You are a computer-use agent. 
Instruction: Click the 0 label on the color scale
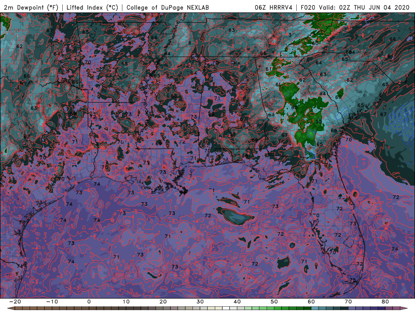tap(89, 302)
